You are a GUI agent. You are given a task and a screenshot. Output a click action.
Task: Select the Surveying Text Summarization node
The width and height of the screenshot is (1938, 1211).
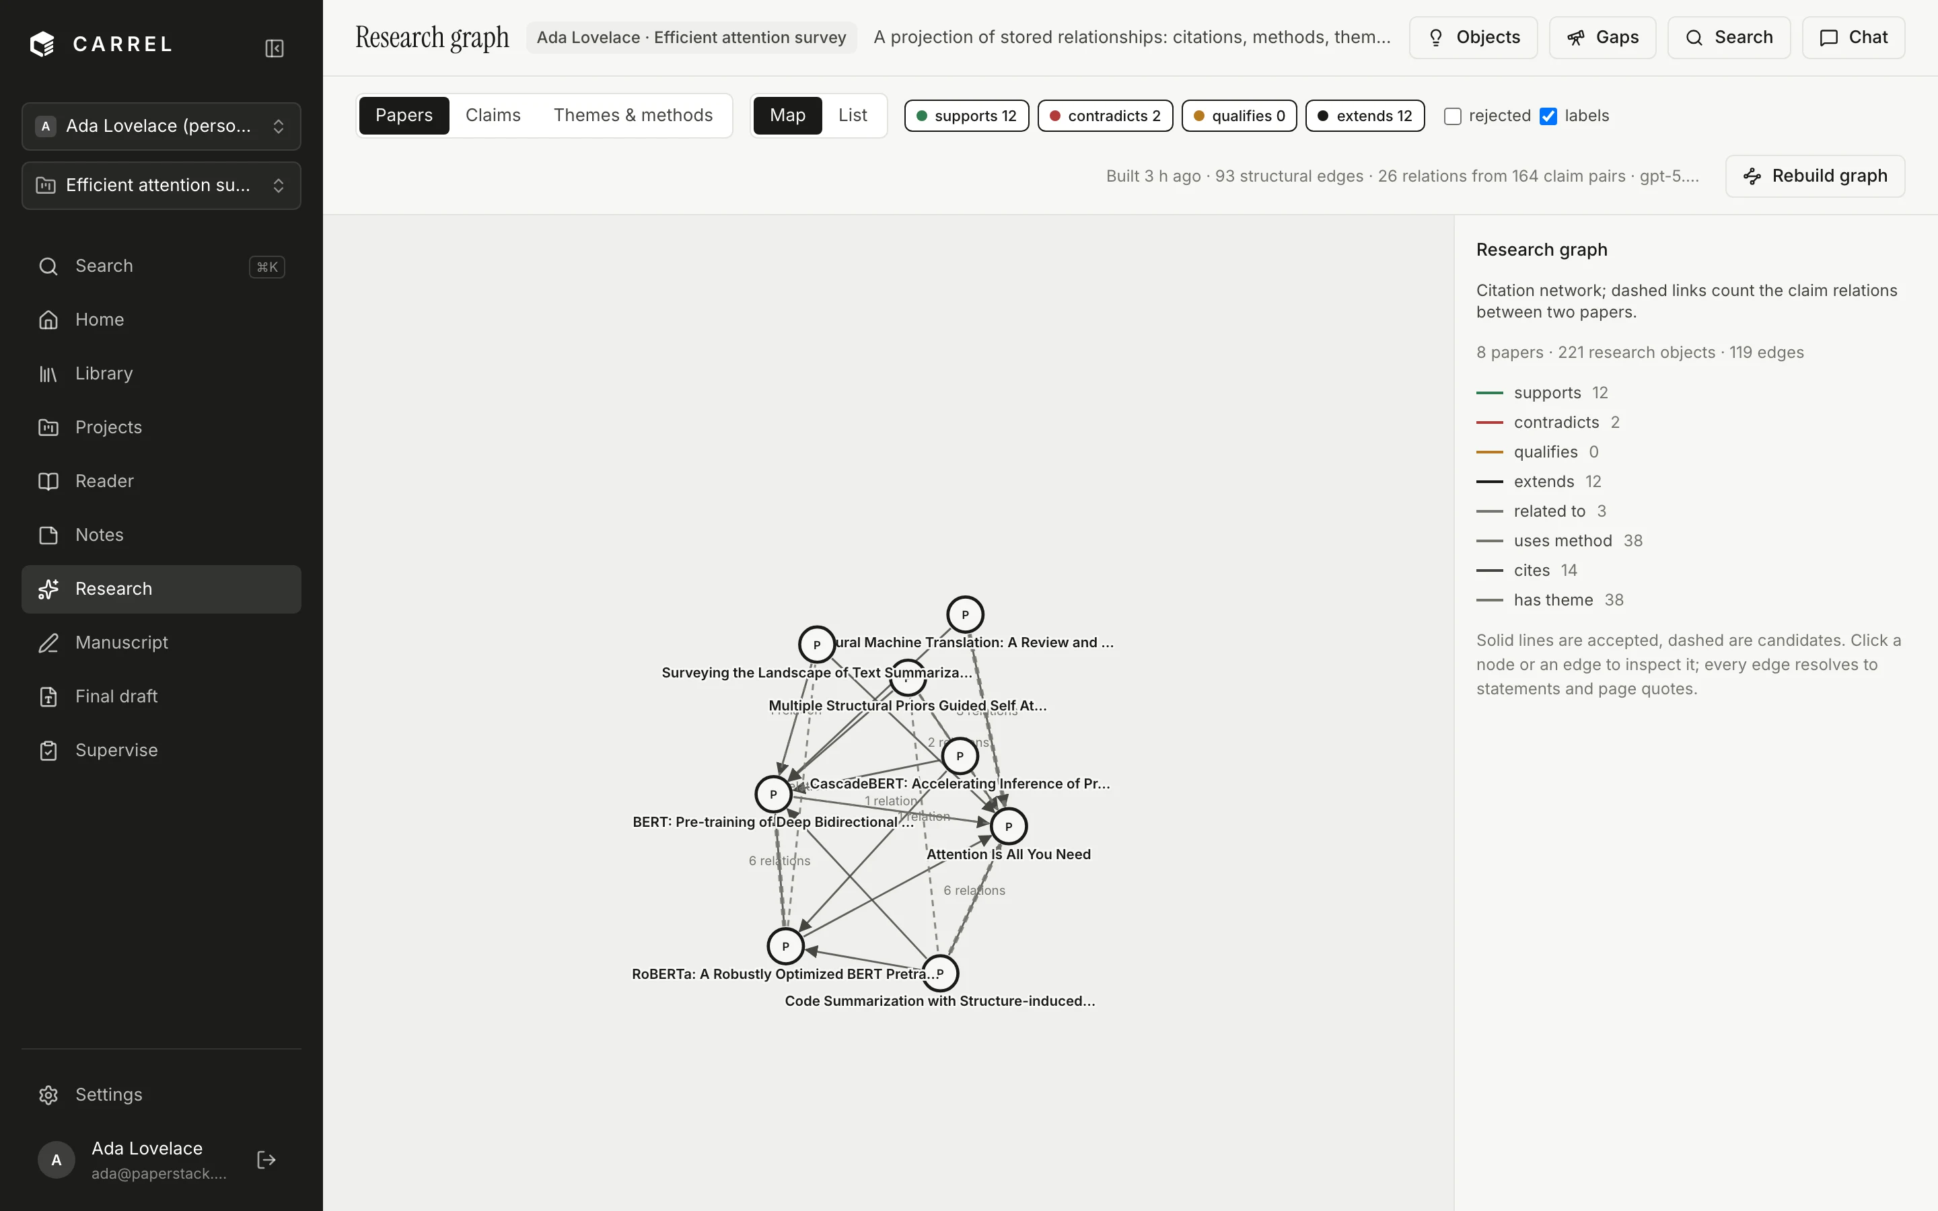coord(816,644)
